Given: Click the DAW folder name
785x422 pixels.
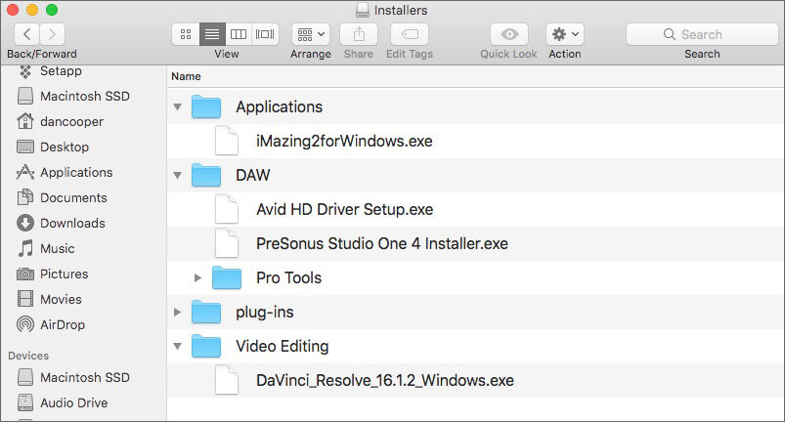Looking at the screenshot, I should [x=253, y=175].
